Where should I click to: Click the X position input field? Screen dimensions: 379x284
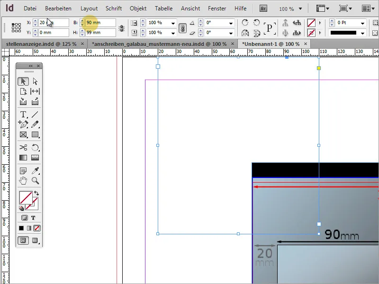click(54, 23)
